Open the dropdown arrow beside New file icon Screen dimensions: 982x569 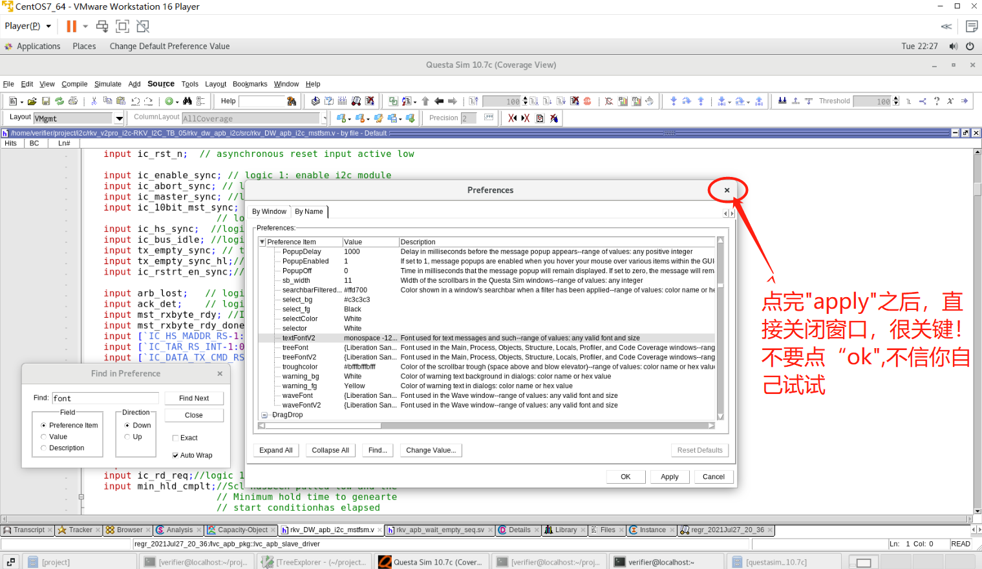click(21, 102)
